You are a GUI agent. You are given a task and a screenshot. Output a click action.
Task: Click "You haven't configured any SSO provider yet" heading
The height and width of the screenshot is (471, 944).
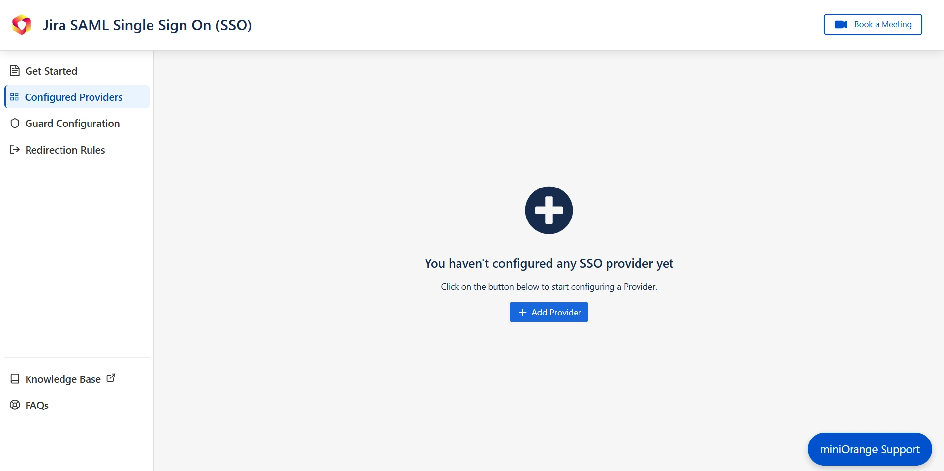[549, 263]
